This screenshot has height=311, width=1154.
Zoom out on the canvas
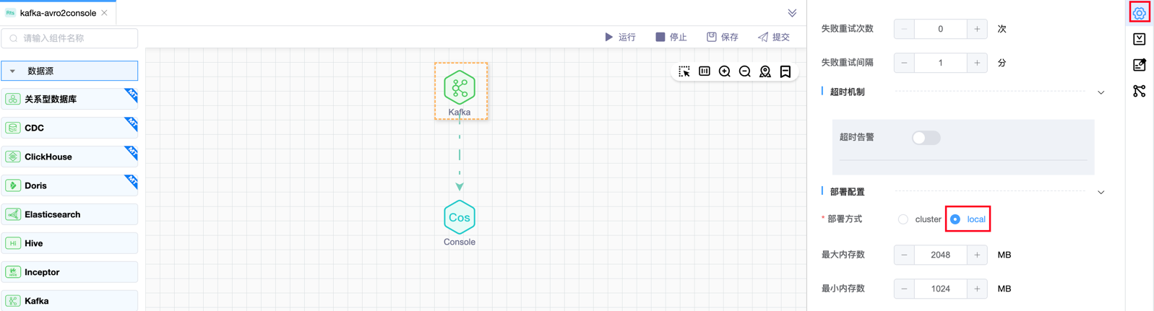(x=745, y=71)
